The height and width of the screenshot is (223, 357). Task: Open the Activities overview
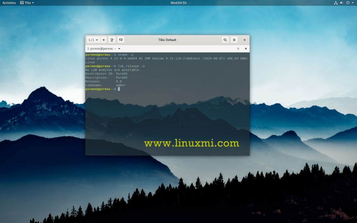tap(9, 3)
